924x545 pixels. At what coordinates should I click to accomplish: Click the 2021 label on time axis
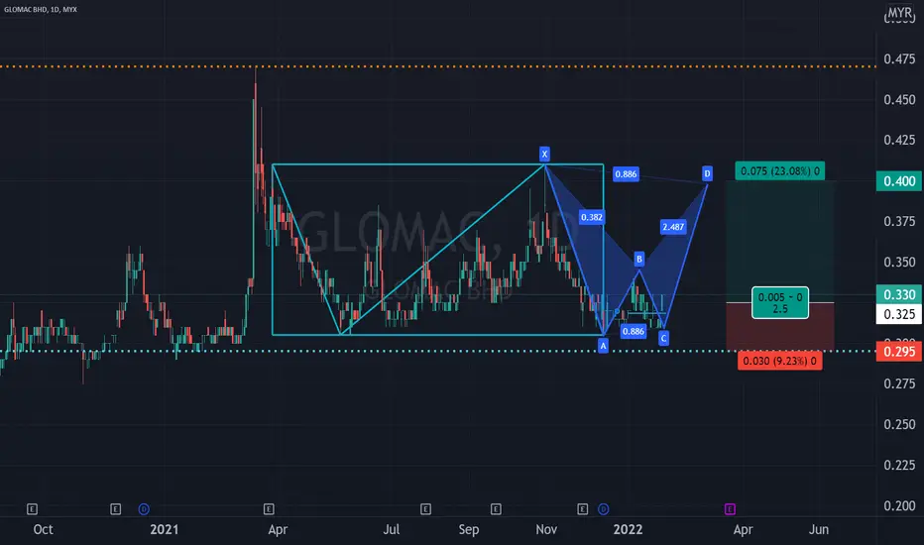(x=164, y=529)
